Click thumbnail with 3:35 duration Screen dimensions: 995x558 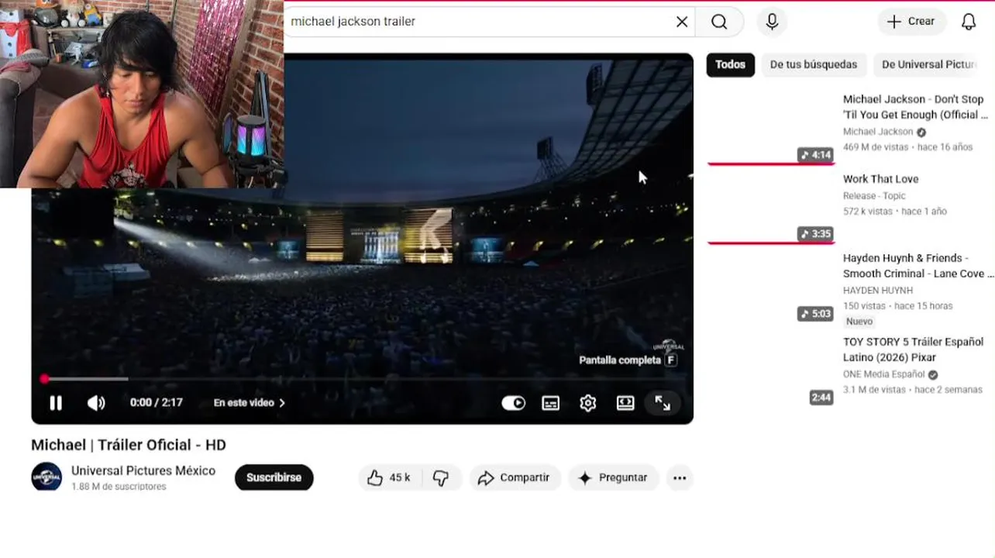(x=770, y=208)
